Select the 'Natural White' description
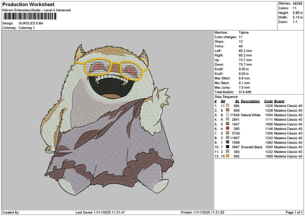The height and width of the screenshot is (216, 305). [251, 115]
